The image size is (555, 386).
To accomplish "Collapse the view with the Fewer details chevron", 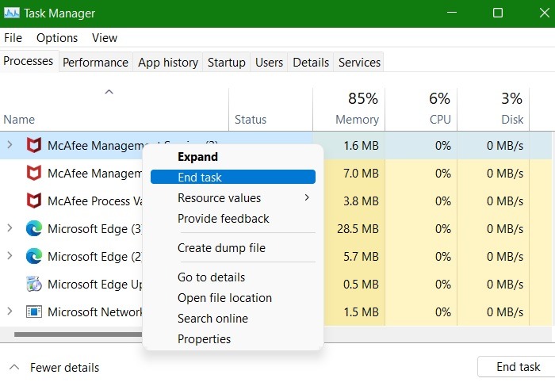I will click(x=14, y=367).
